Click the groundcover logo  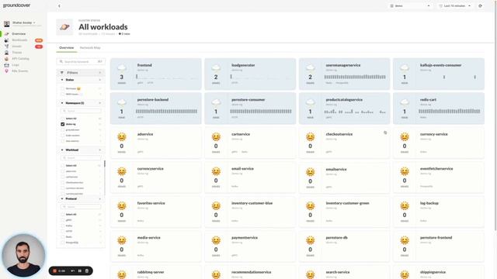[17, 5]
